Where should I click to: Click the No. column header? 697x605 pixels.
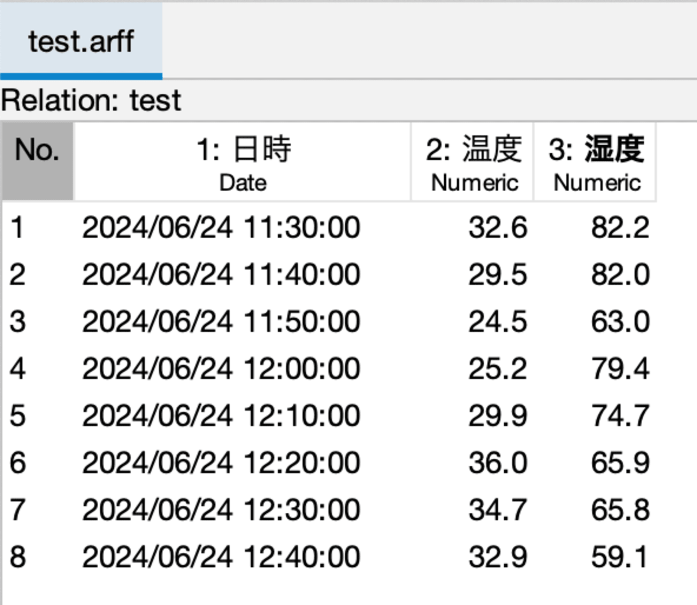point(38,161)
